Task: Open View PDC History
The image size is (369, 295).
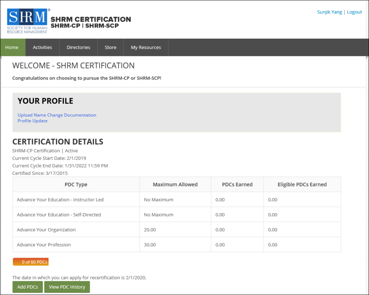Action: (x=67, y=287)
